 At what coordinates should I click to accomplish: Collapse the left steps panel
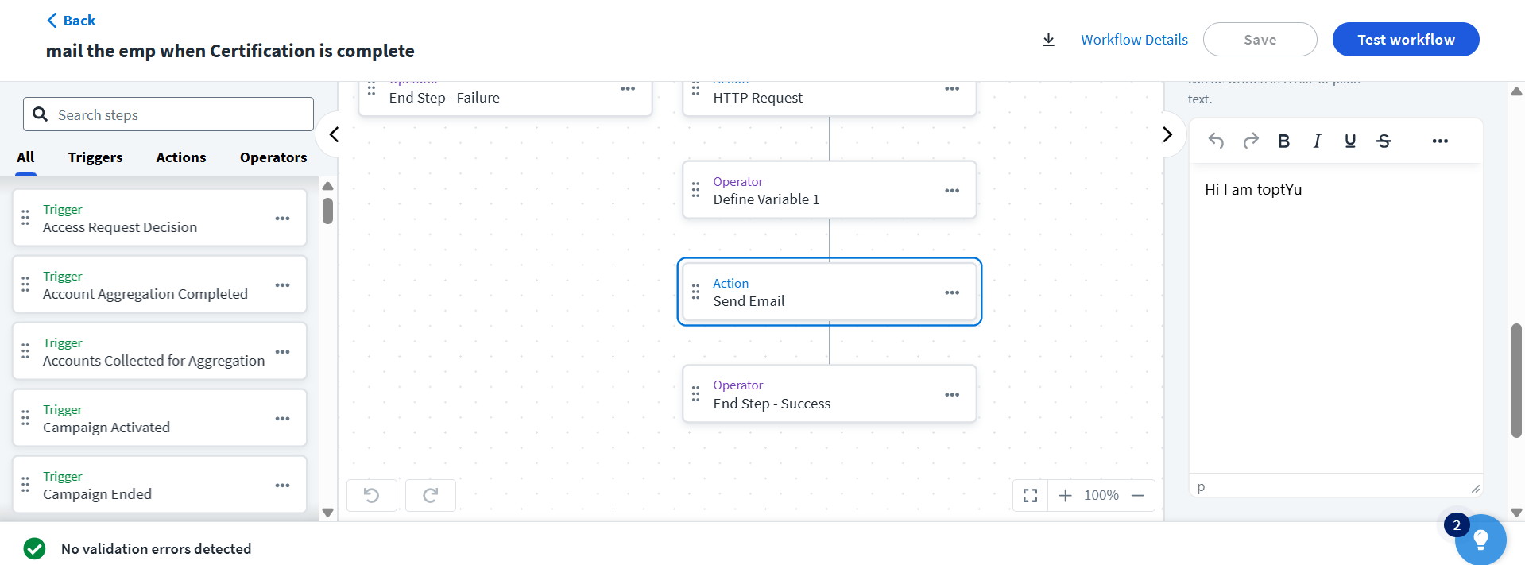tap(335, 134)
